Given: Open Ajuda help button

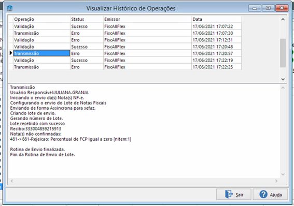Looking at the screenshot, I should (x=270, y=195).
